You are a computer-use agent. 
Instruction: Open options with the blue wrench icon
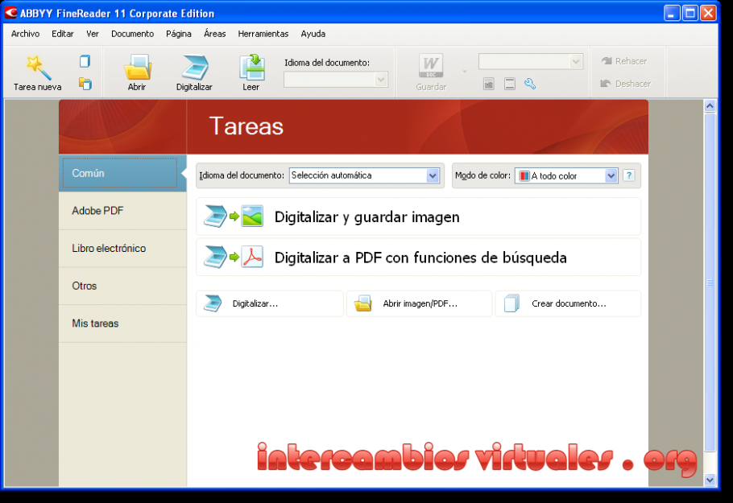(x=529, y=83)
